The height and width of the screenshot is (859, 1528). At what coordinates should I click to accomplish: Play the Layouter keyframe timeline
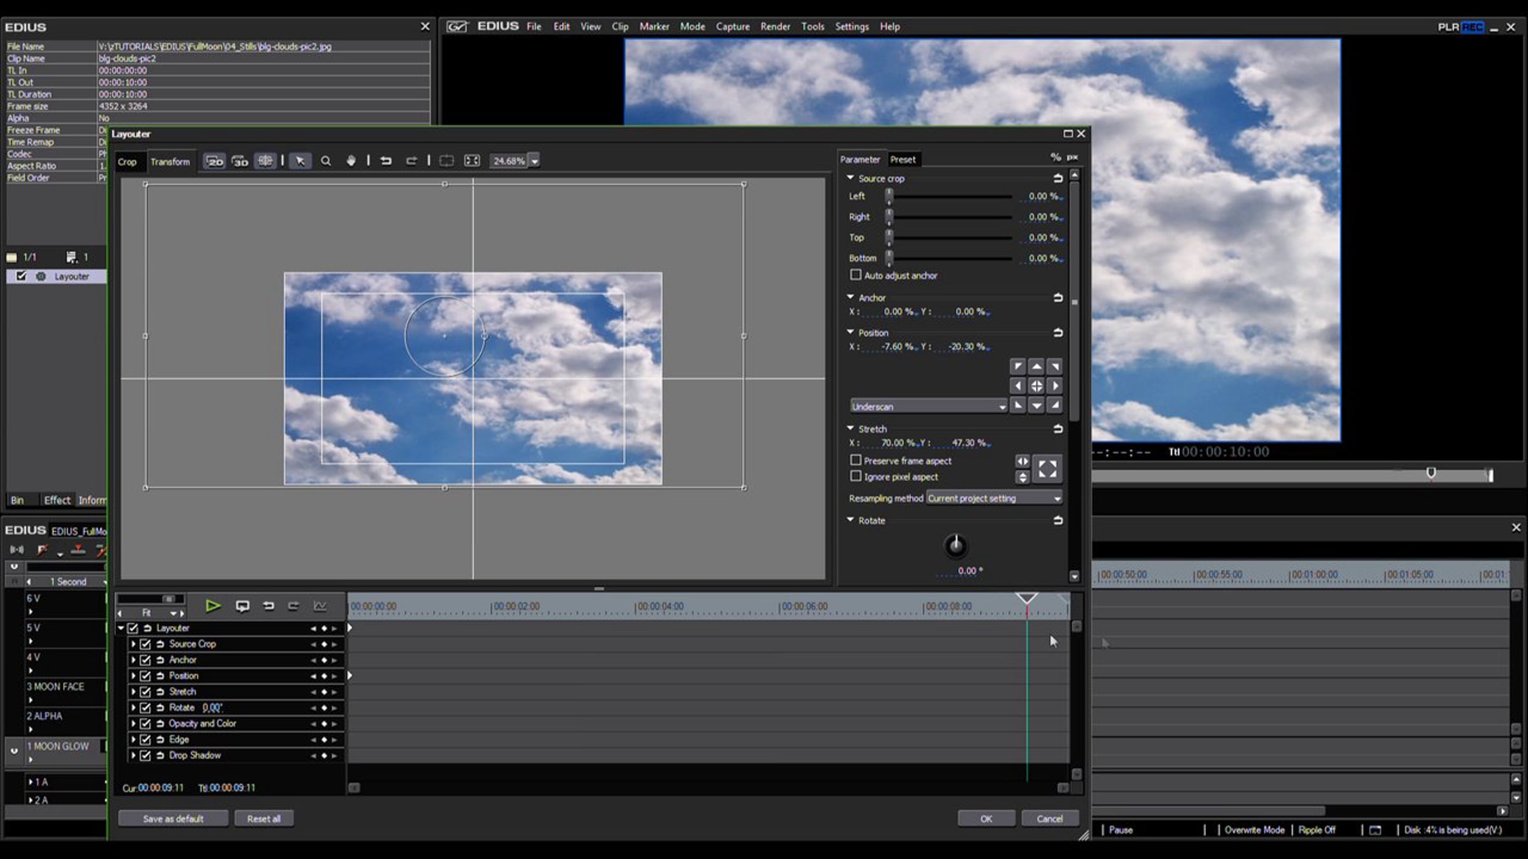coord(213,606)
